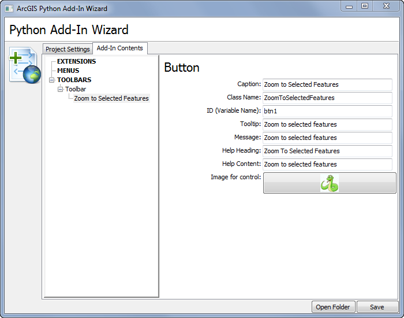
Task: Save the add-in project
Action: (x=377, y=307)
